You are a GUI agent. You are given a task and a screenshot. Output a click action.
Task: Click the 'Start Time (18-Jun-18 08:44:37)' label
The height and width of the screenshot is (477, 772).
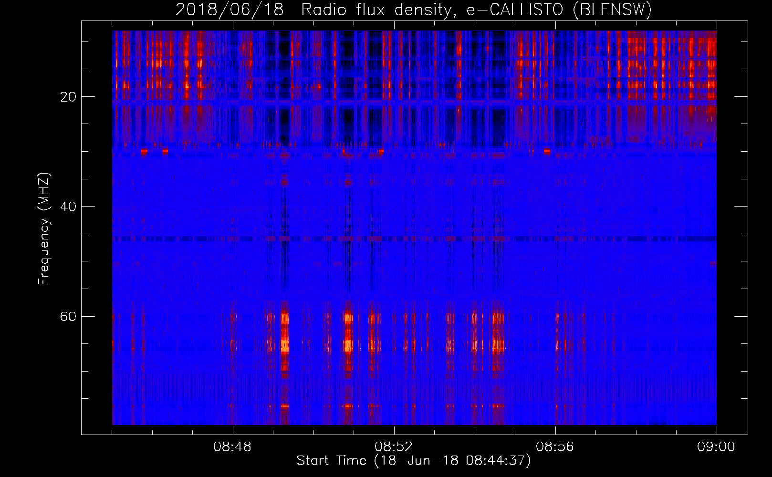coord(414,461)
